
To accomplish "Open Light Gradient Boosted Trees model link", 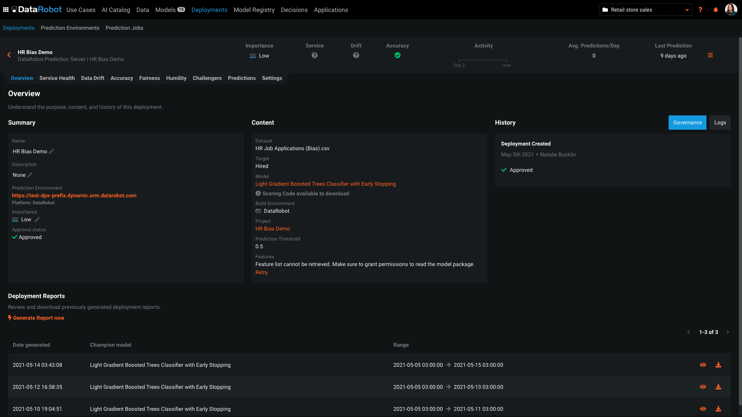I will point(325,184).
